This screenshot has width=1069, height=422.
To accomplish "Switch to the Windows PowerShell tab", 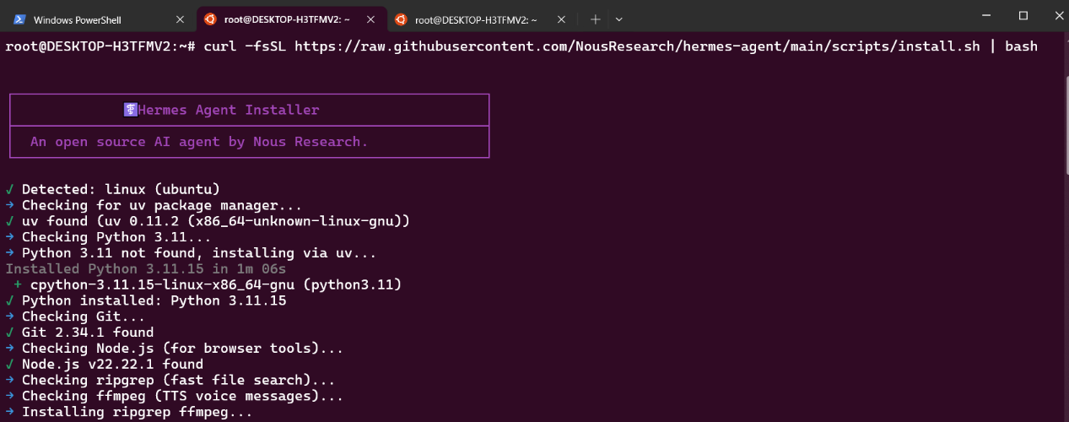I will click(98, 19).
